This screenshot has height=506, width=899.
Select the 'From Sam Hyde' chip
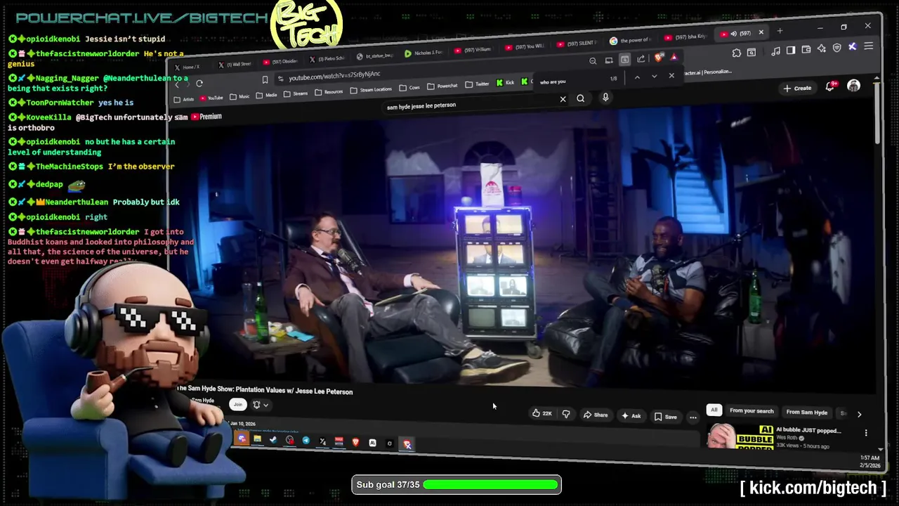coord(806,413)
